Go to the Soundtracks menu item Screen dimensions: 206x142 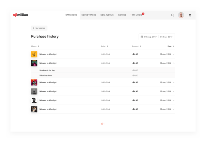[89, 15]
